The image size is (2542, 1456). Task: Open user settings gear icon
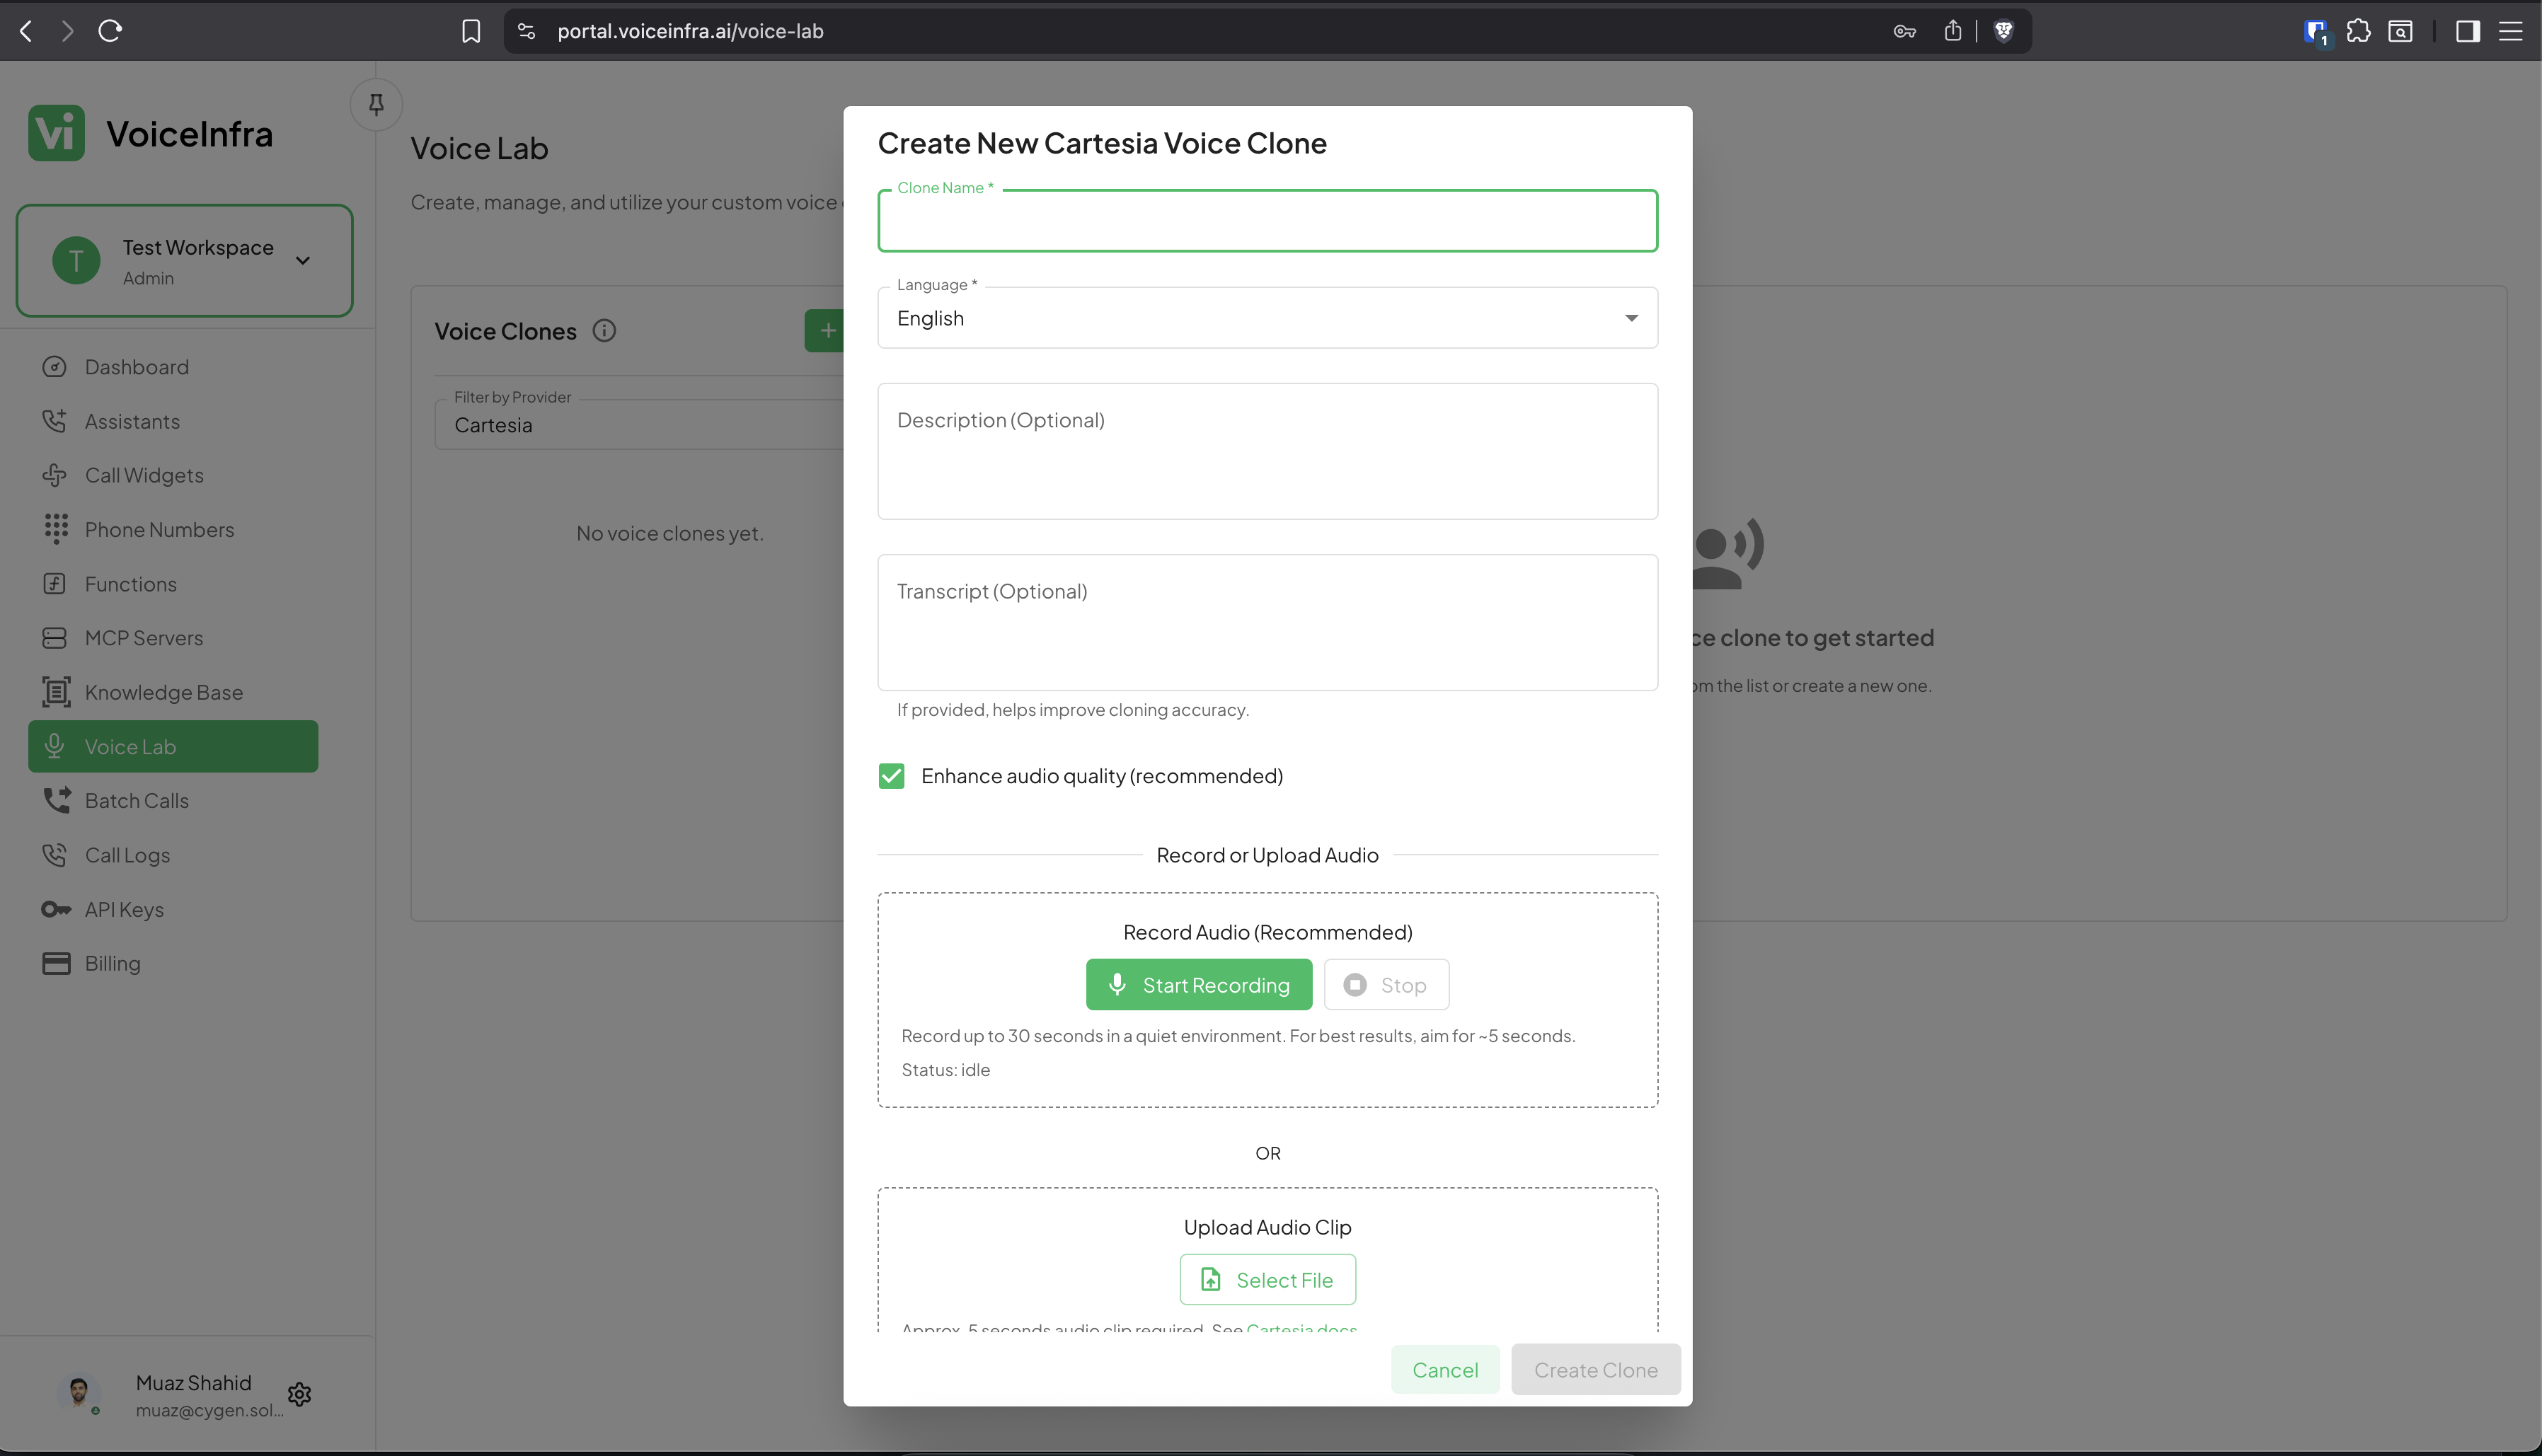(299, 1394)
